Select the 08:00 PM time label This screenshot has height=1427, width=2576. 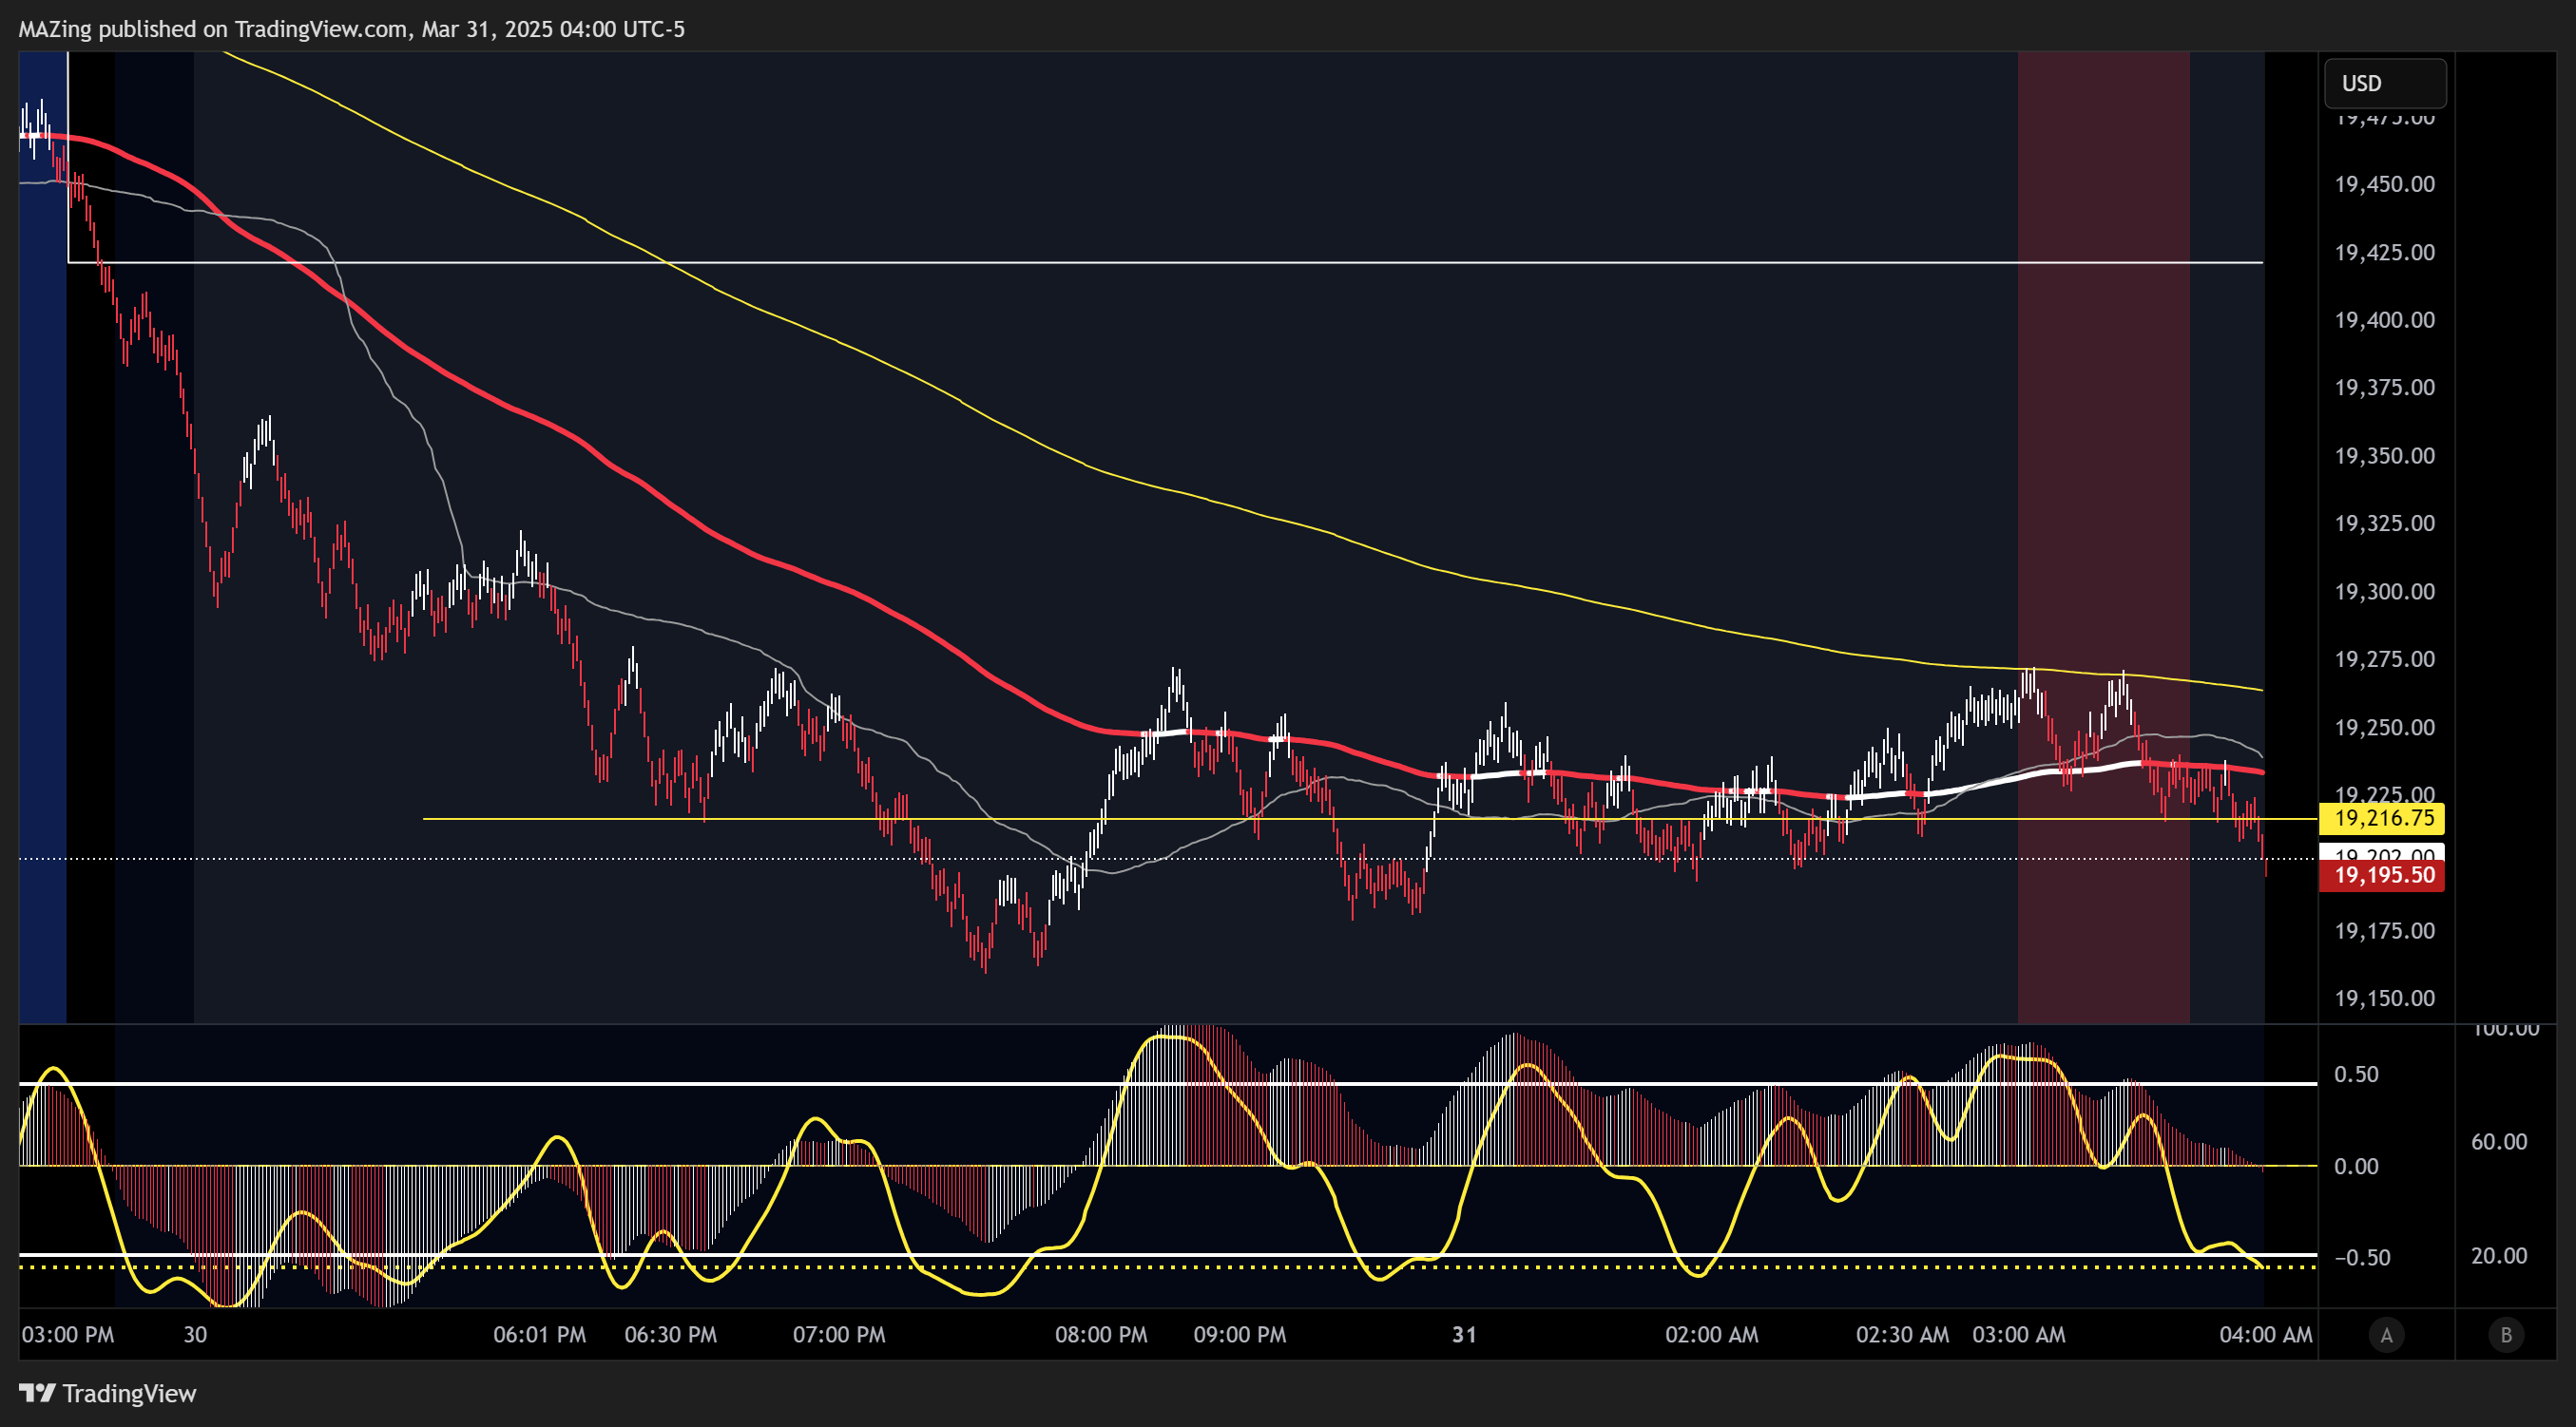point(1101,1335)
